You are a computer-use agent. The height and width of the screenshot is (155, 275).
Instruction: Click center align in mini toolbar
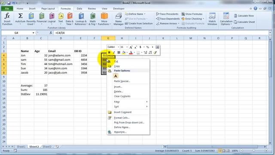click(x=119, y=53)
